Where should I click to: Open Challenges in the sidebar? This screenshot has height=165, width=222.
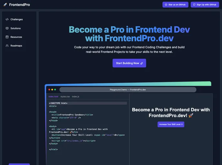pyautogui.click(x=16, y=19)
